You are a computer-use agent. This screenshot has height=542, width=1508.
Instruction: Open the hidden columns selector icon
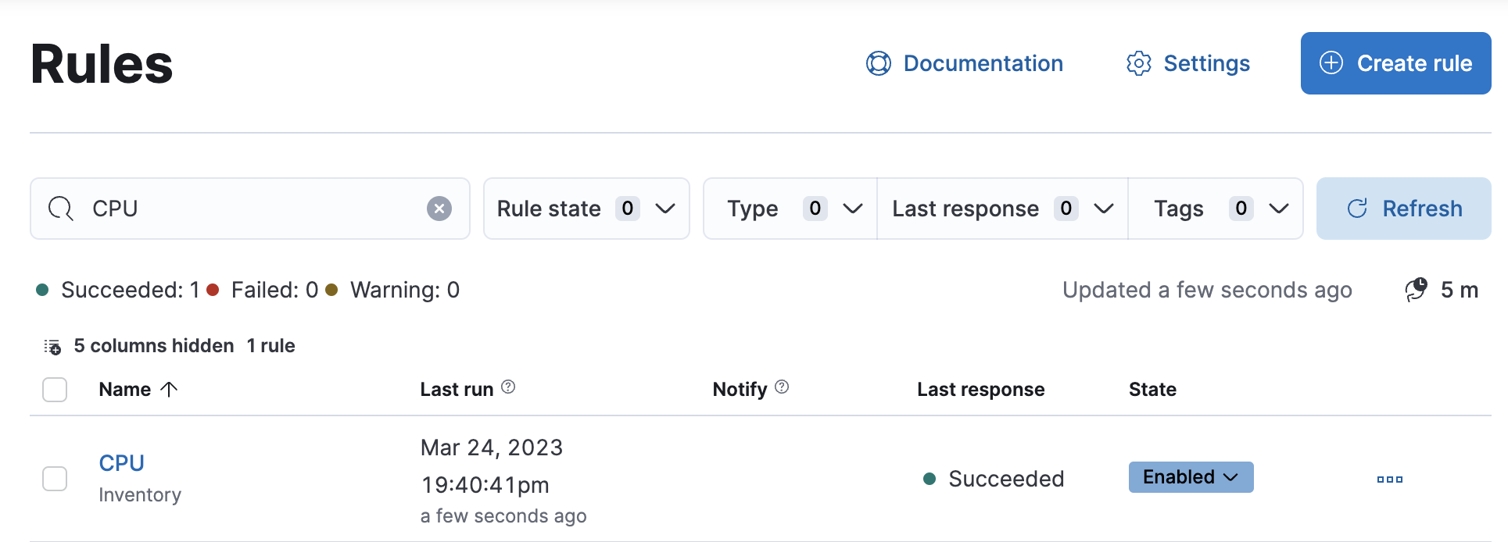pos(52,347)
